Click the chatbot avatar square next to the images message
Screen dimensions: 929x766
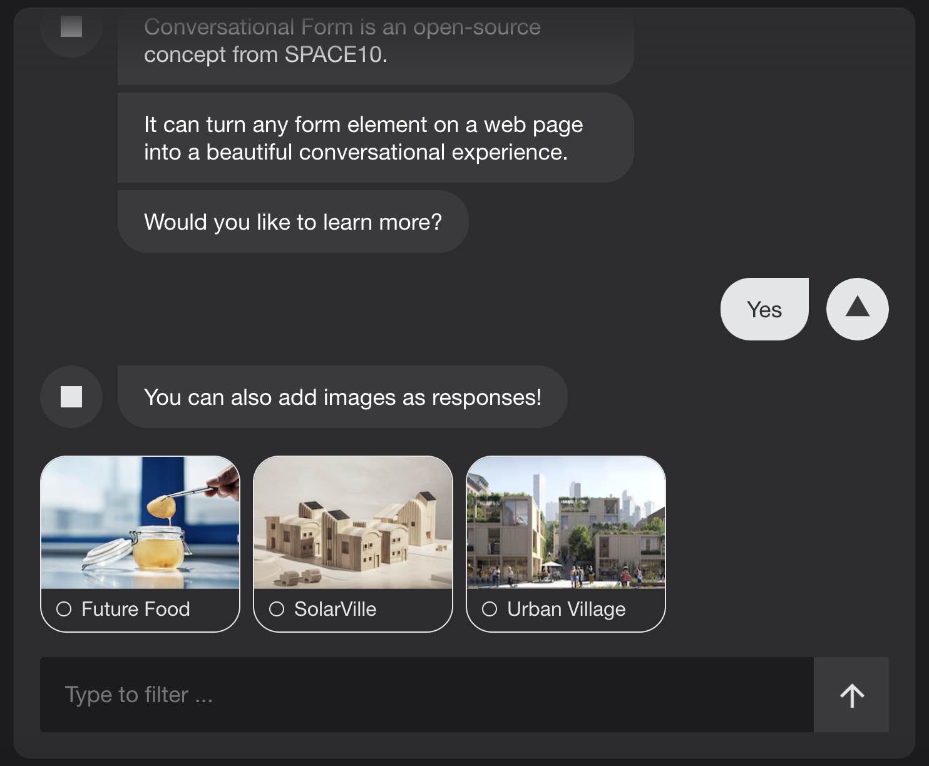71,397
